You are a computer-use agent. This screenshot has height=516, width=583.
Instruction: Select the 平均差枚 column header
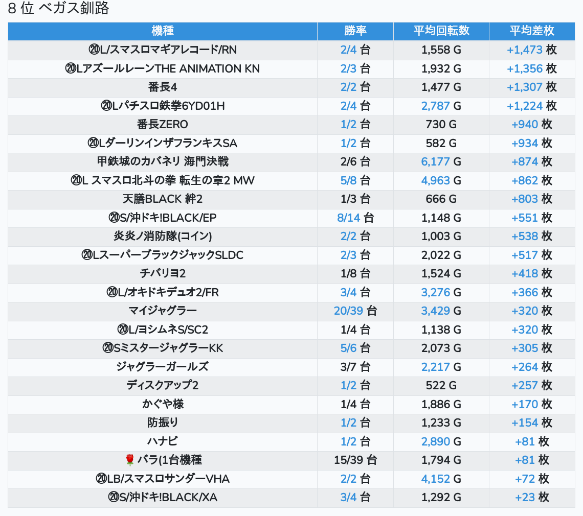pyautogui.click(x=531, y=31)
